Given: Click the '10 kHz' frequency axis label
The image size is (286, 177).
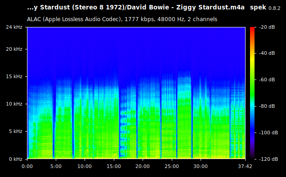Looking at the screenshot, I should [x=14, y=104].
